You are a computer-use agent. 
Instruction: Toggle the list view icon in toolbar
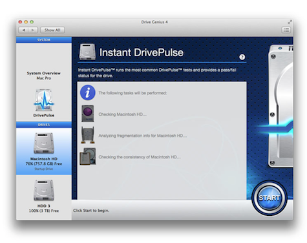tap(286, 30)
